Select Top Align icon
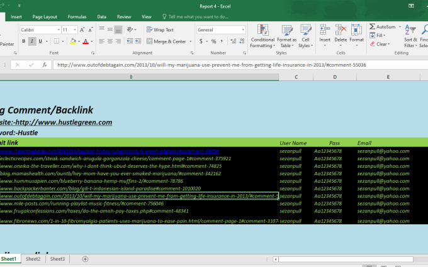Screen dimensions: 428x267 [x=101, y=29]
